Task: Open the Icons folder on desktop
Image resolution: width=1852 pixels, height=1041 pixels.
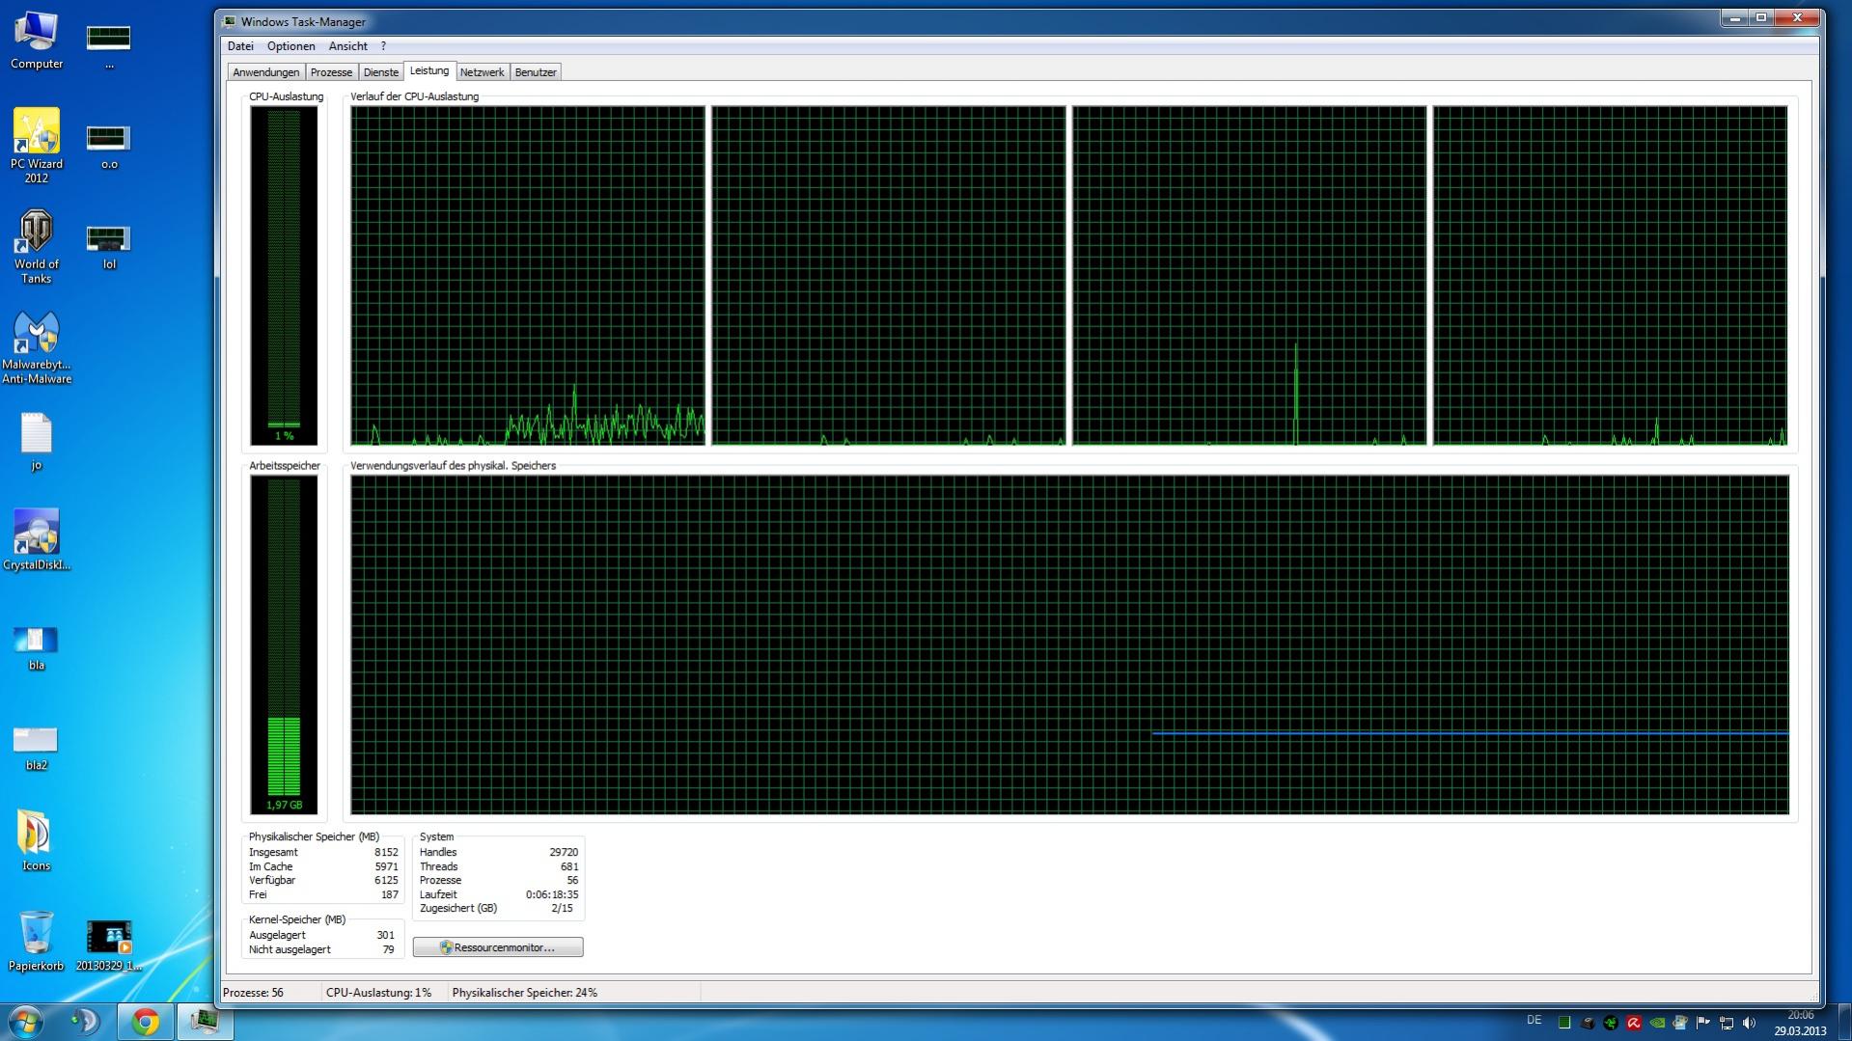Action: pyautogui.click(x=37, y=840)
